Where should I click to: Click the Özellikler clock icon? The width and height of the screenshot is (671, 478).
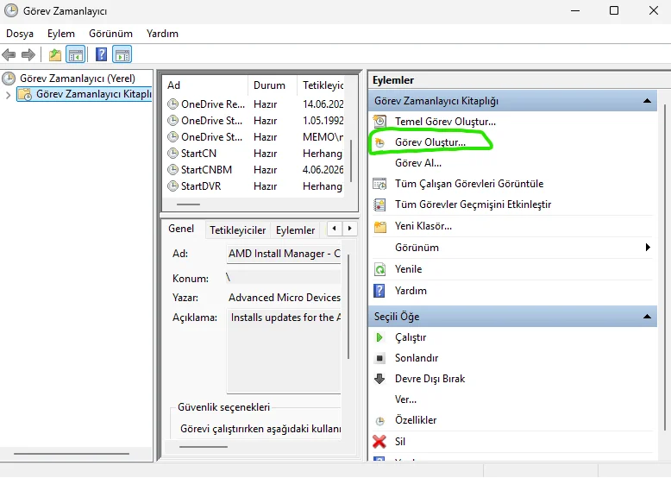(380, 421)
